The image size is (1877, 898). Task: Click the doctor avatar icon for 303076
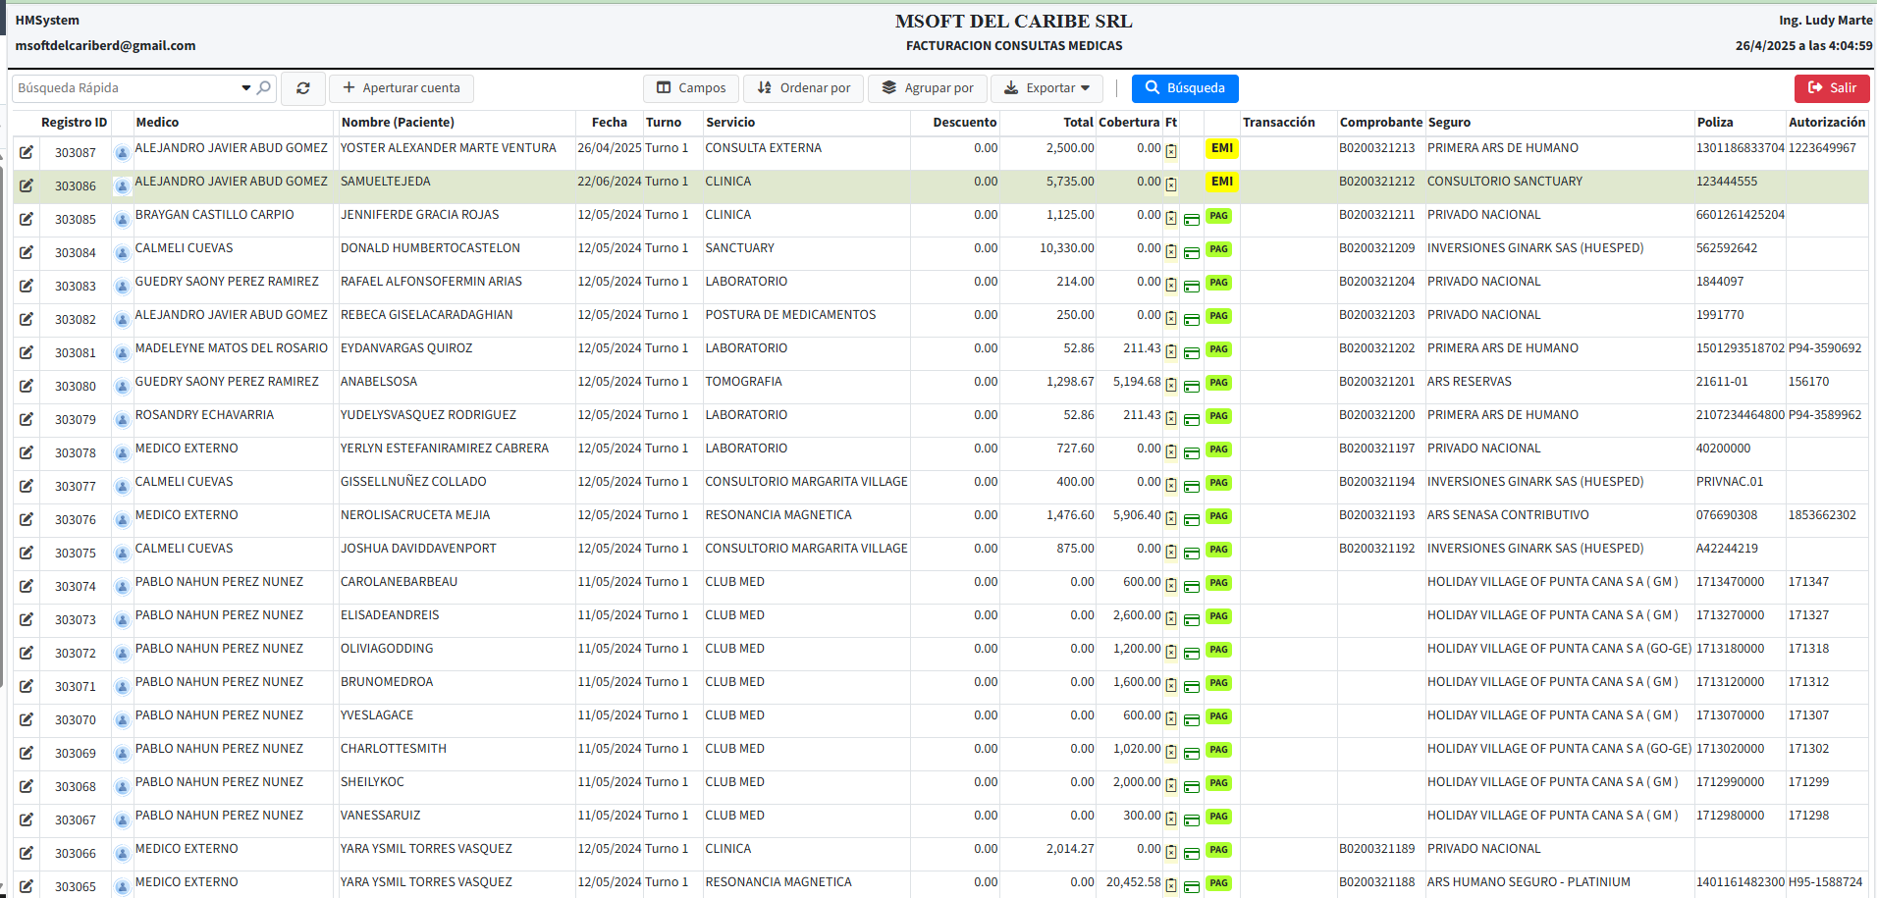point(122,520)
